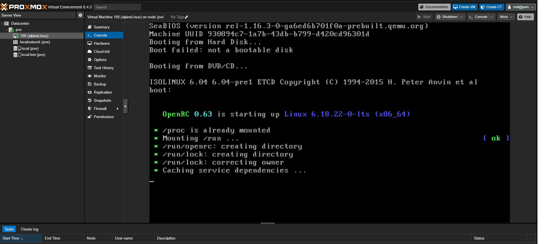Open the Server View dropdown
Image resolution: width=558 pixels, height=244 pixels.
pos(38,15)
